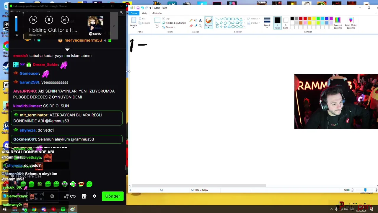Click username AlyaJR1940 in chat
378x213 pixels.
(25, 91)
